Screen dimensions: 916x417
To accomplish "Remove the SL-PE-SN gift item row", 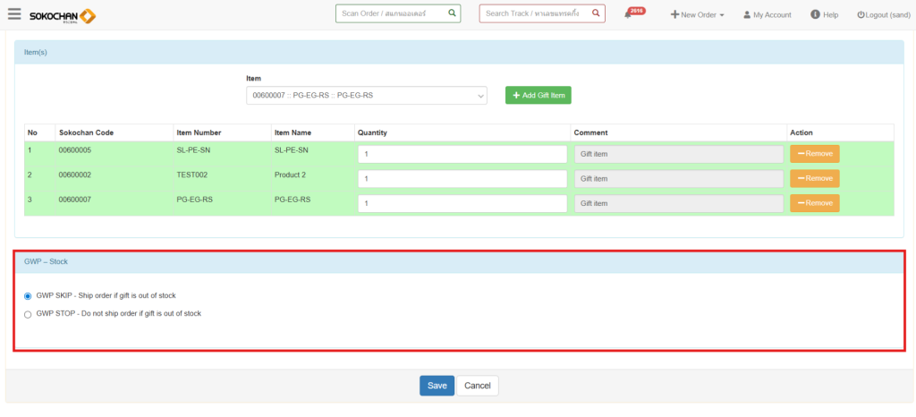I will (x=814, y=154).
